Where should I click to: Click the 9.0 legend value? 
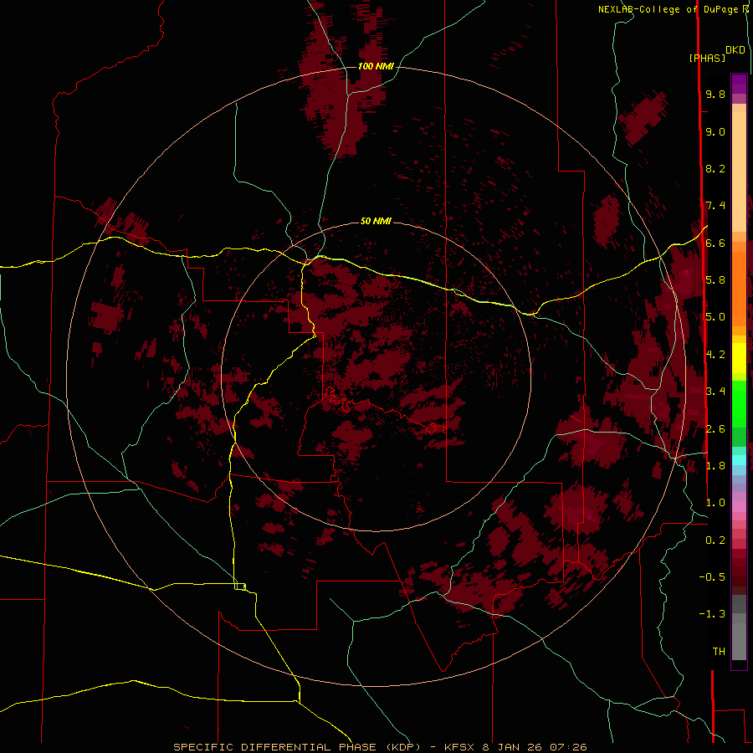click(x=715, y=131)
